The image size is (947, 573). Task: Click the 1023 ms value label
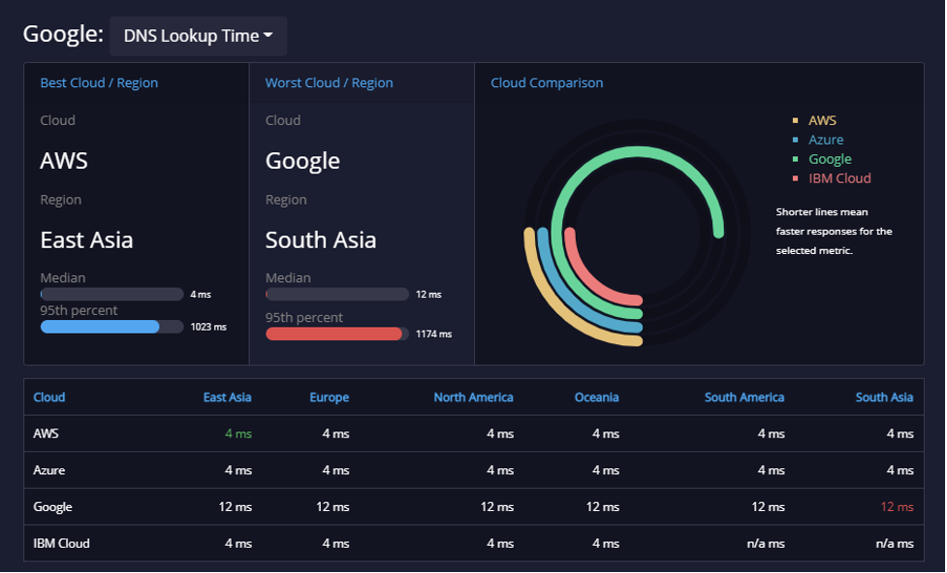[208, 327]
